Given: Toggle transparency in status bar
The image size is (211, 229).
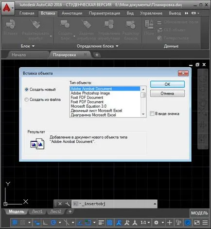Looking at the screenshot, I should click(x=110, y=223).
